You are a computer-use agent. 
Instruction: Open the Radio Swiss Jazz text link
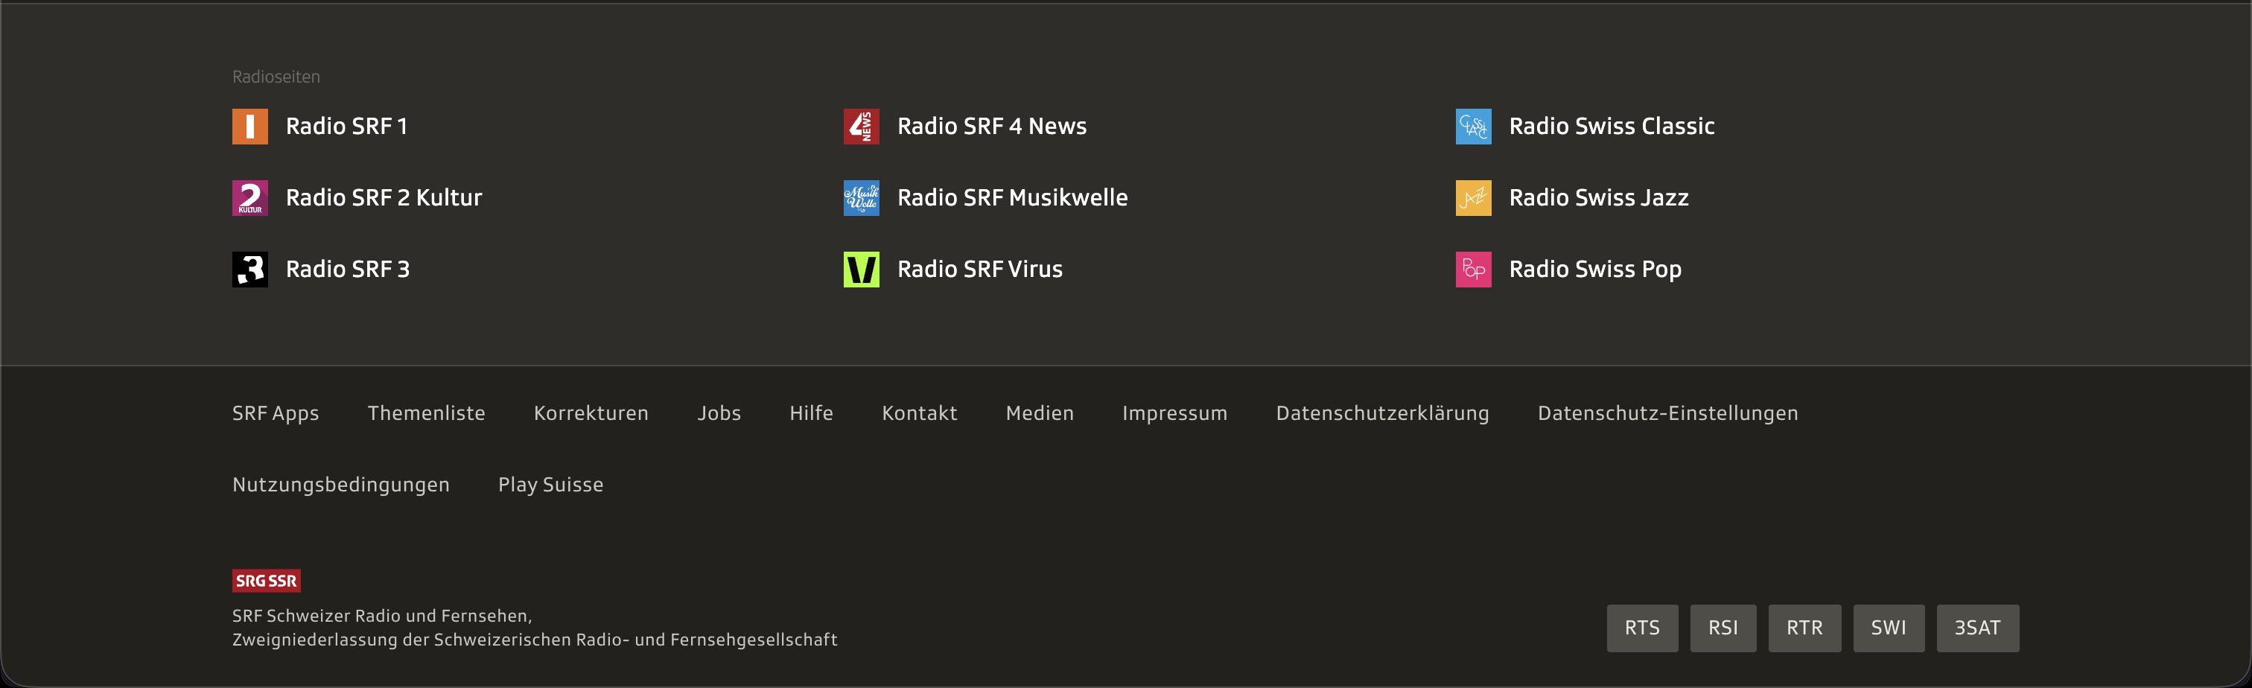pyautogui.click(x=1599, y=199)
